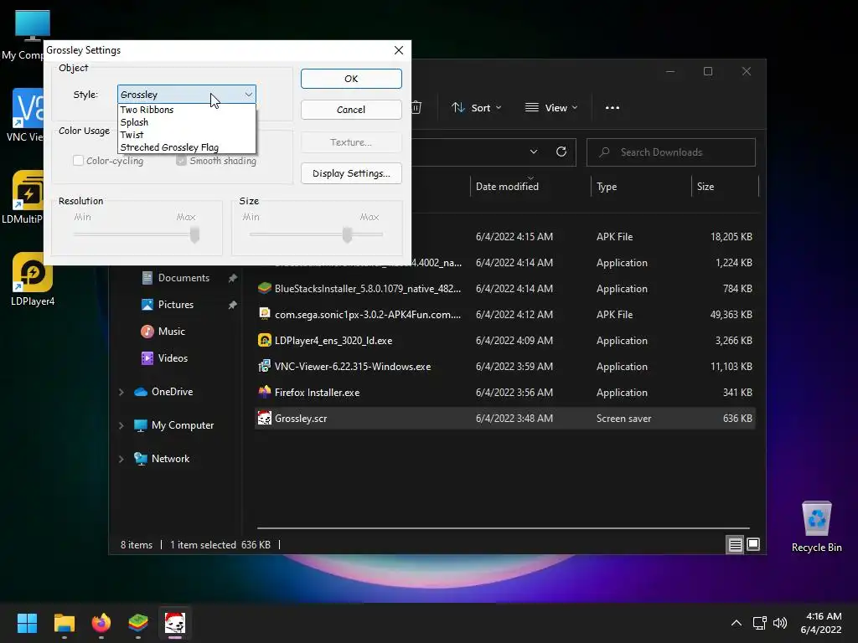Close Grossley Settings dialog
Viewport: 858px width, 643px height.
[x=399, y=50]
